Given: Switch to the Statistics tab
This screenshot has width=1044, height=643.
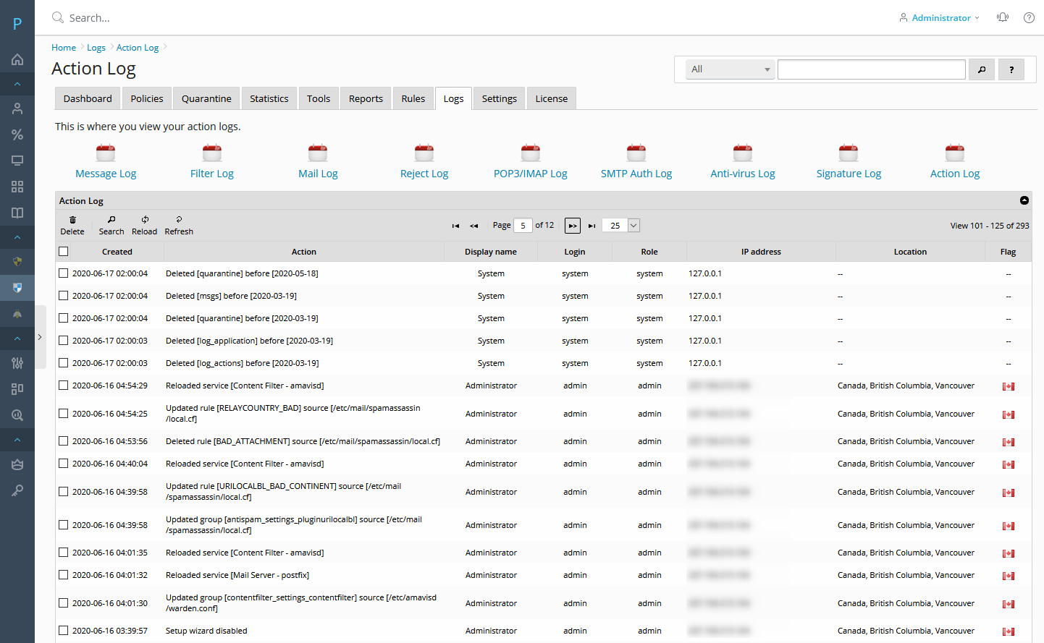Looking at the screenshot, I should [x=269, y=98].
